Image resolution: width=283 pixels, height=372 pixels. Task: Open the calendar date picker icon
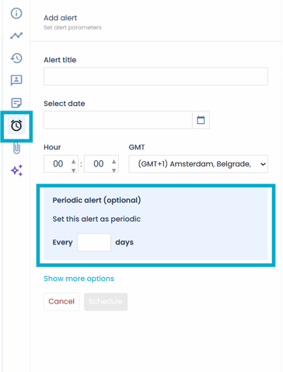coord(201,120)
